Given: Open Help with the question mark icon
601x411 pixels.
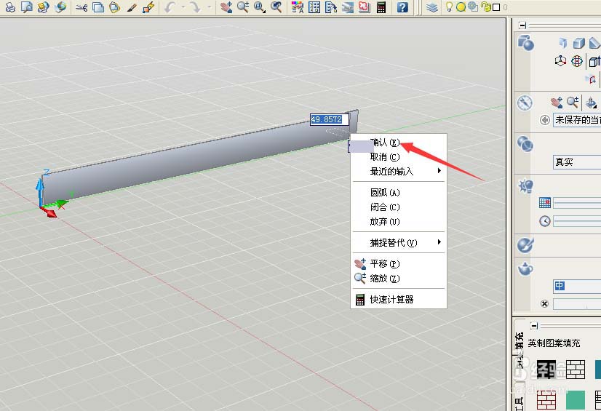Looking at the screenshot, I should 402,7.
